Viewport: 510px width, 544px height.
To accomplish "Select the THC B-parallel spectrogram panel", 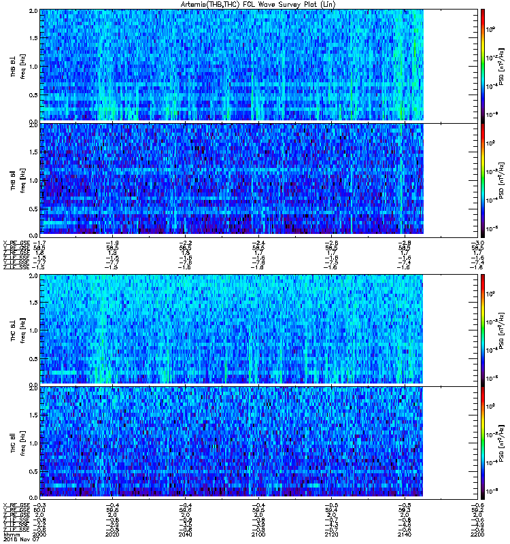I will tap(259, 443).
